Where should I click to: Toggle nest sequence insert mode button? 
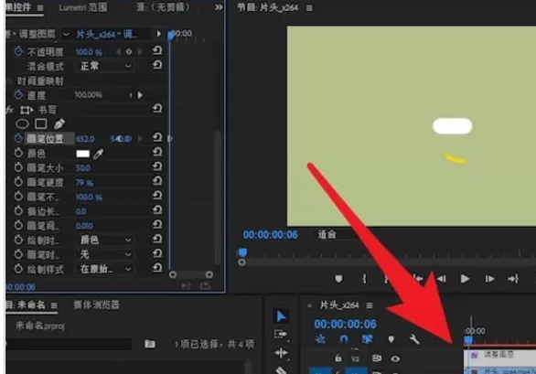tap(320, 338)
